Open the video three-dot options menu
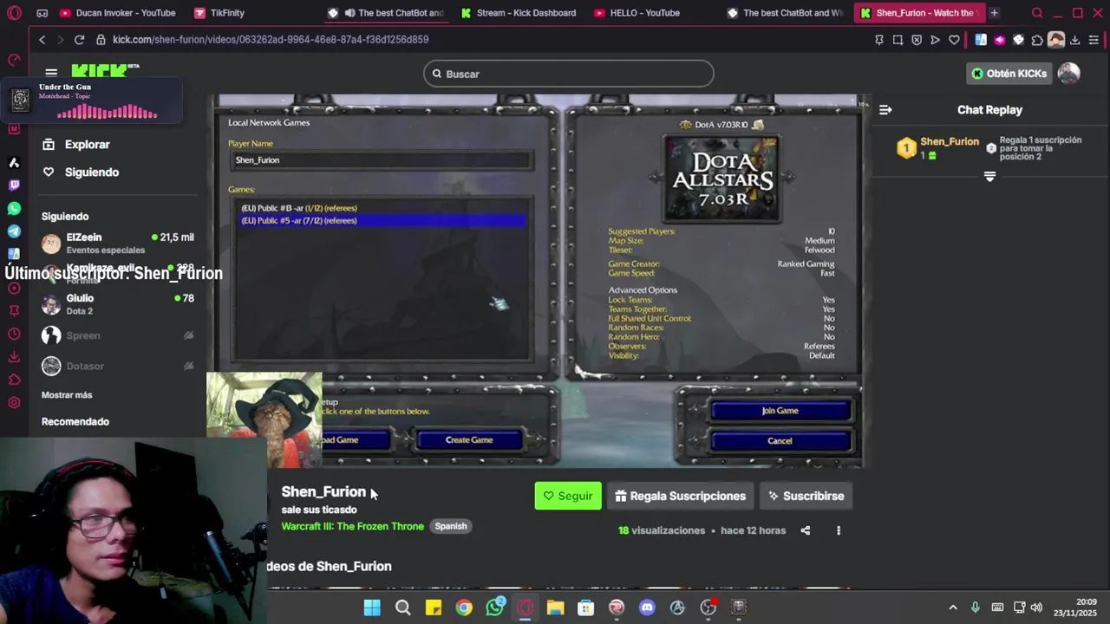The height and width of the screenshot is (624, 1110). (839, 530)
